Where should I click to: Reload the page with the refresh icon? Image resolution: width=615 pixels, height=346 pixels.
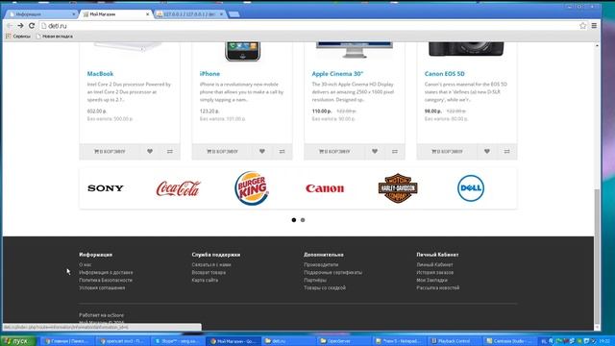(x=32, y=26)
